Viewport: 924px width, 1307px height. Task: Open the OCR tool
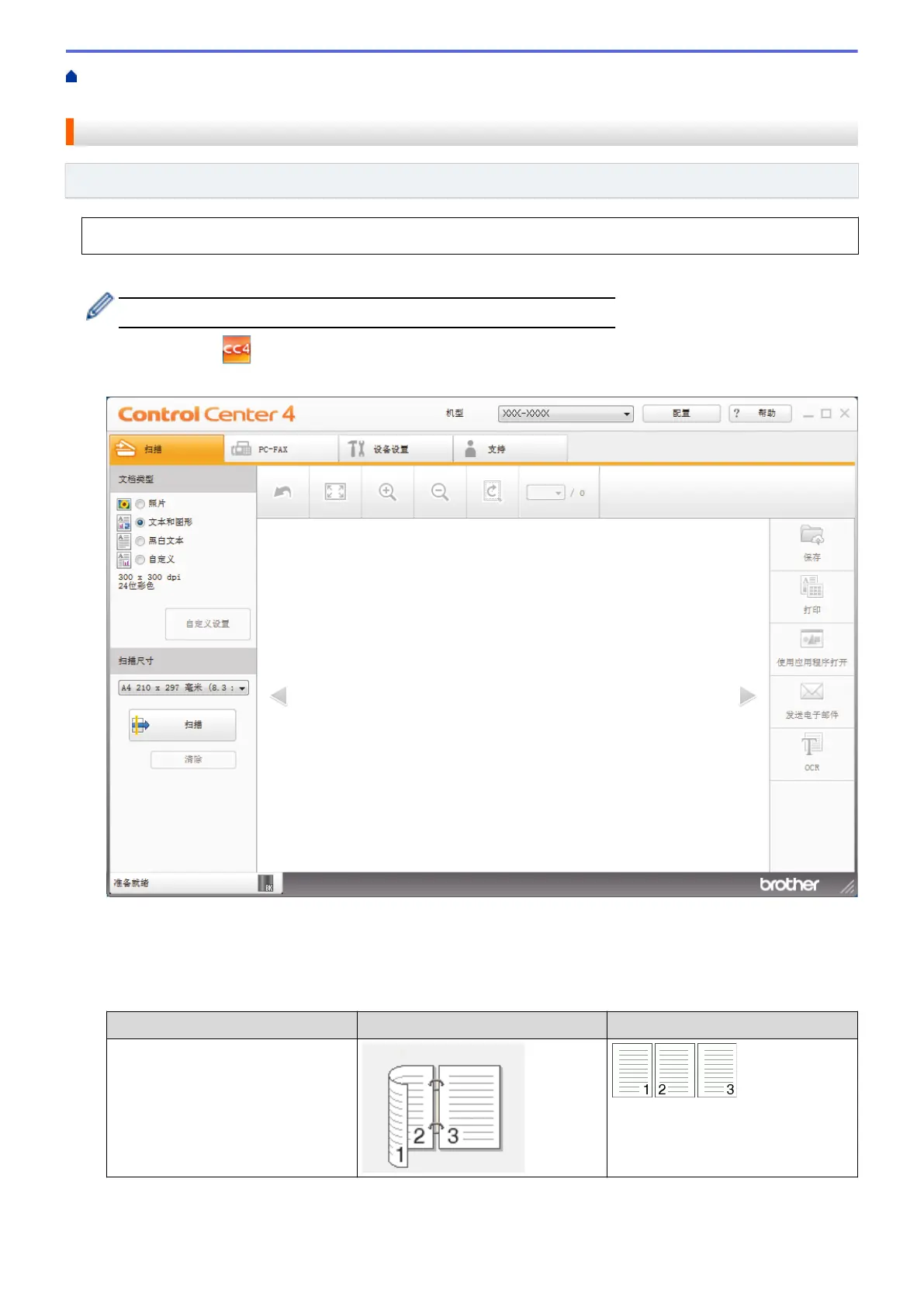point(812,747)
